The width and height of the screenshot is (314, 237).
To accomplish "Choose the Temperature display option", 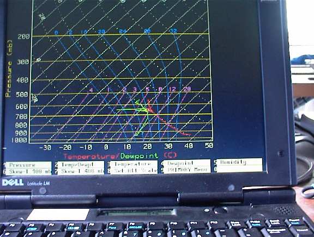I will 134,164.
